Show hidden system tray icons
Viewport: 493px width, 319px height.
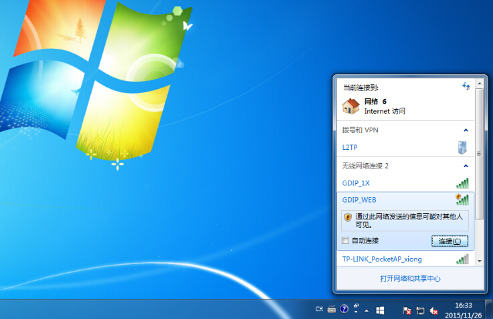367,310
